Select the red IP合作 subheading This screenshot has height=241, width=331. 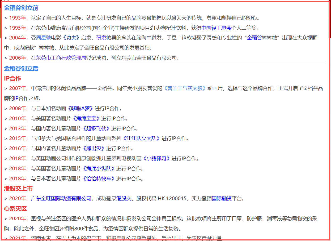[x=13, y=78]
